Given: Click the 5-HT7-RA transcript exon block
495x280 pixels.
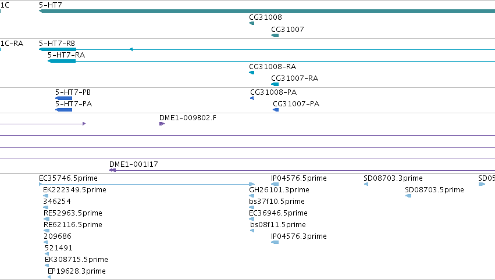Looking at the screenshot, I should point(62,61).
